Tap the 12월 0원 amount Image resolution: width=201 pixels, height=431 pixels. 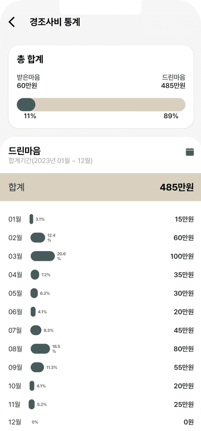(189, 423)
